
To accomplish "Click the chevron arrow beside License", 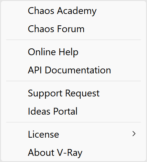I will [x=134, y=134].
